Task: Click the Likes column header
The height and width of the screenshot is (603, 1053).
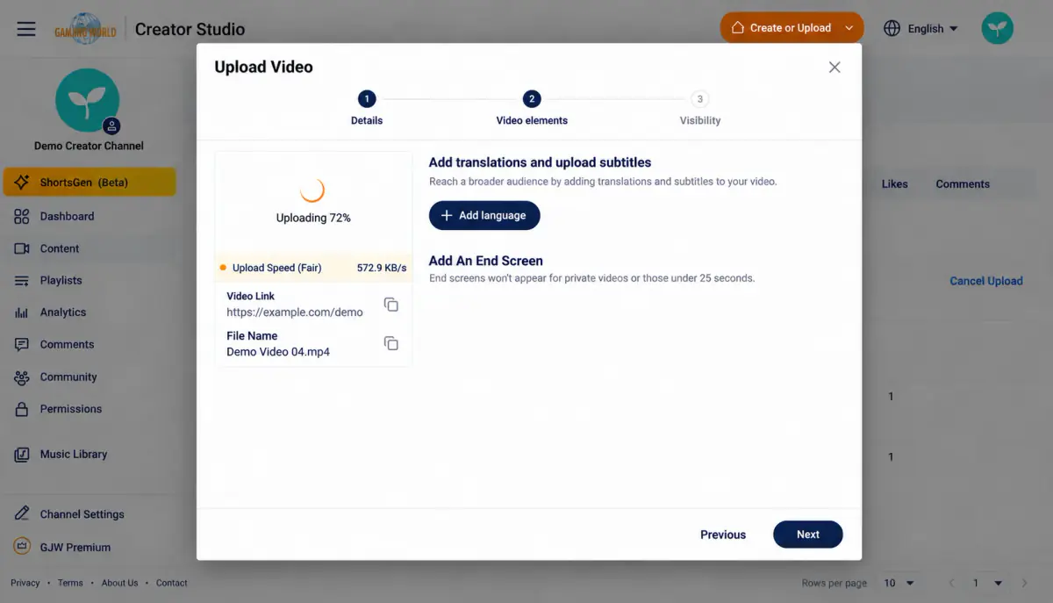Action: (895, 184)
